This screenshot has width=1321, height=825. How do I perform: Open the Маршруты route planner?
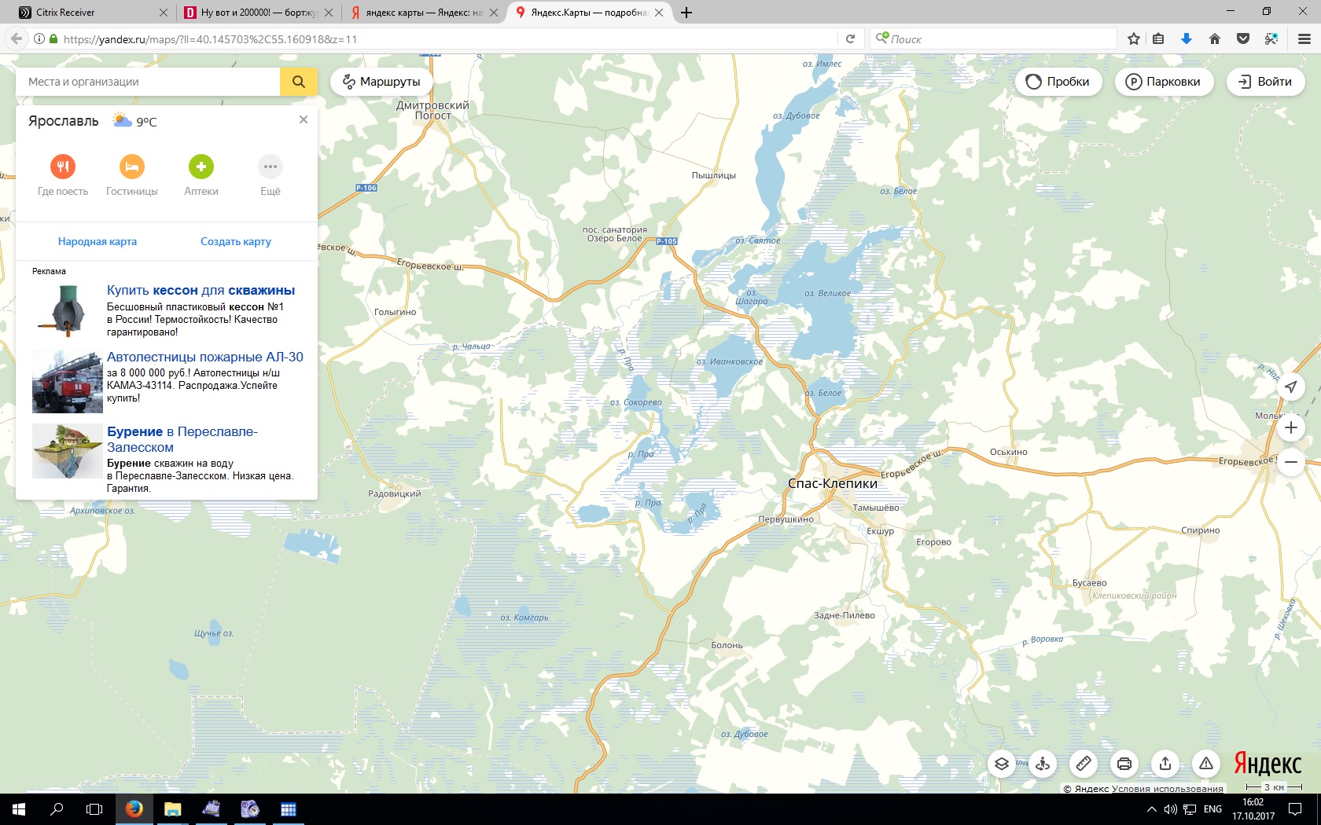(381, 82)
